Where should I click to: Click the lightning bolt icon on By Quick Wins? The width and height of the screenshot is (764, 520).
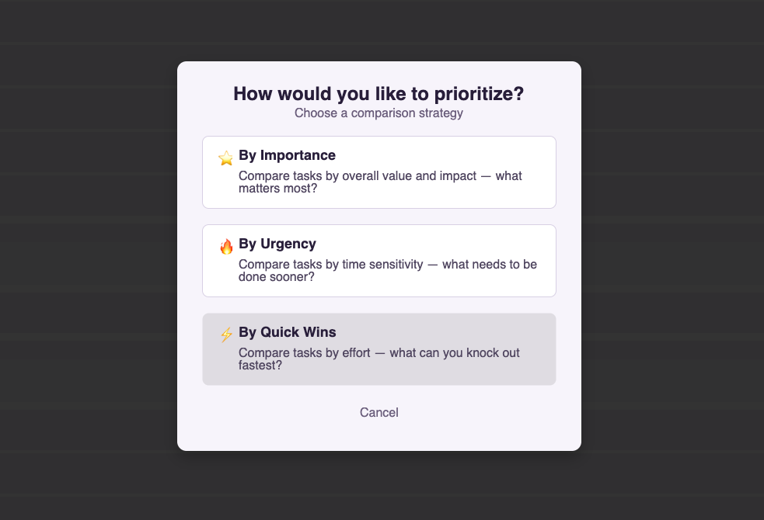[225, 334]
